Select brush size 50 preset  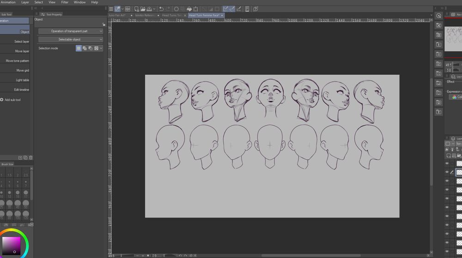pos(26,204)
